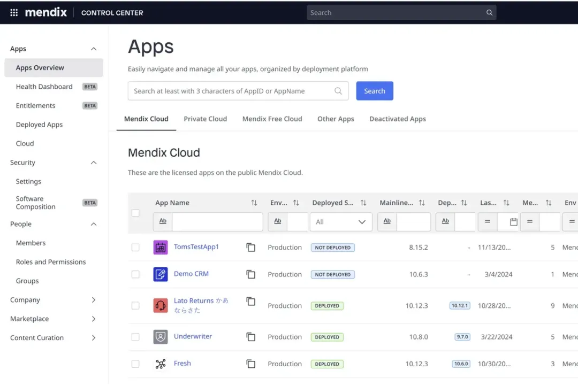This screenshot has height=386, width=578.
Task: Click Las... filter equals operator icon
Action: coord(488,221)
